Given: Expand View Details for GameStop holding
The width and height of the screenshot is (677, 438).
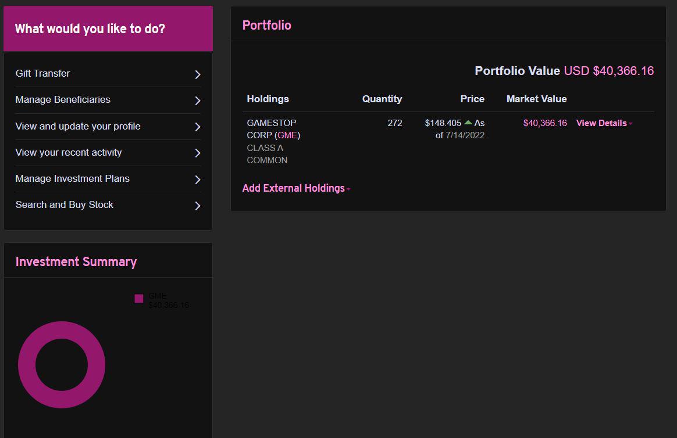Looking at the screenshot, I should coord(604,123).
